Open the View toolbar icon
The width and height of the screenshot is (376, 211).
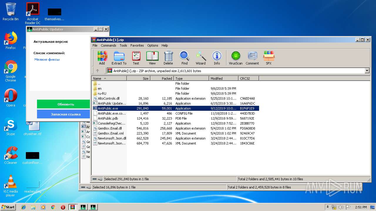[152, 58]
